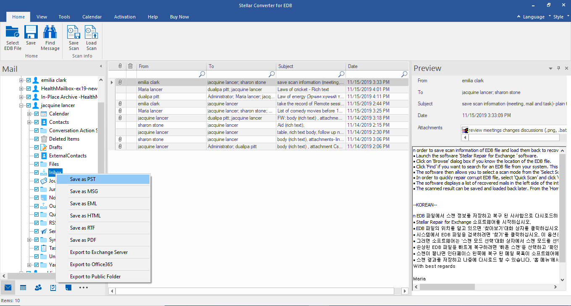Click the Calendar folder icon in tree
This screenshot has height=306, width=571.
coord(44,114)
